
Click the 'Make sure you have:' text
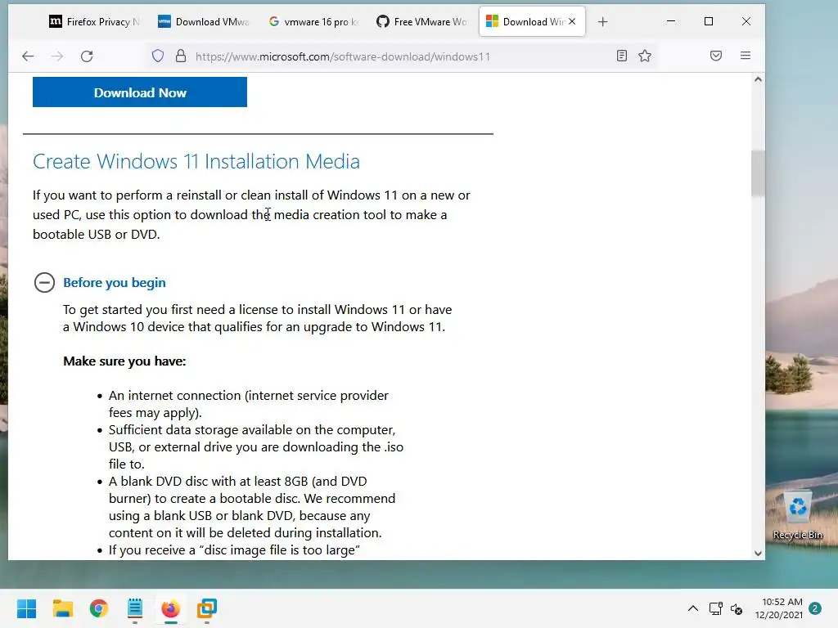tap(124, 361)
